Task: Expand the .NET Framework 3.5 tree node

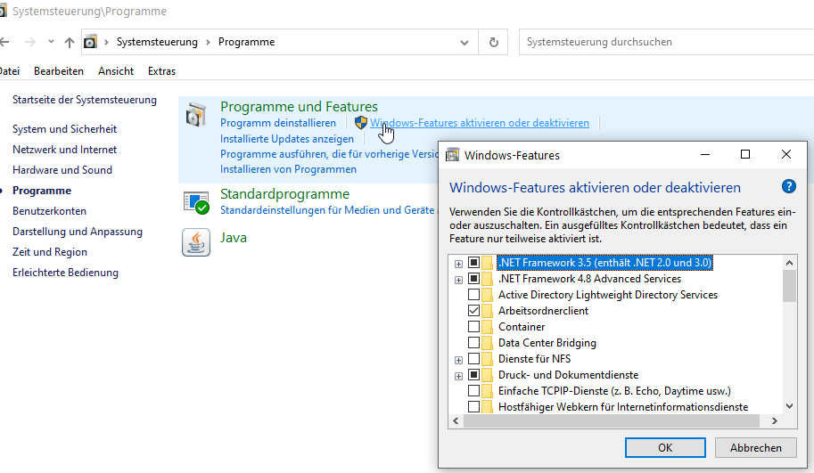Action: pos(458,263)
